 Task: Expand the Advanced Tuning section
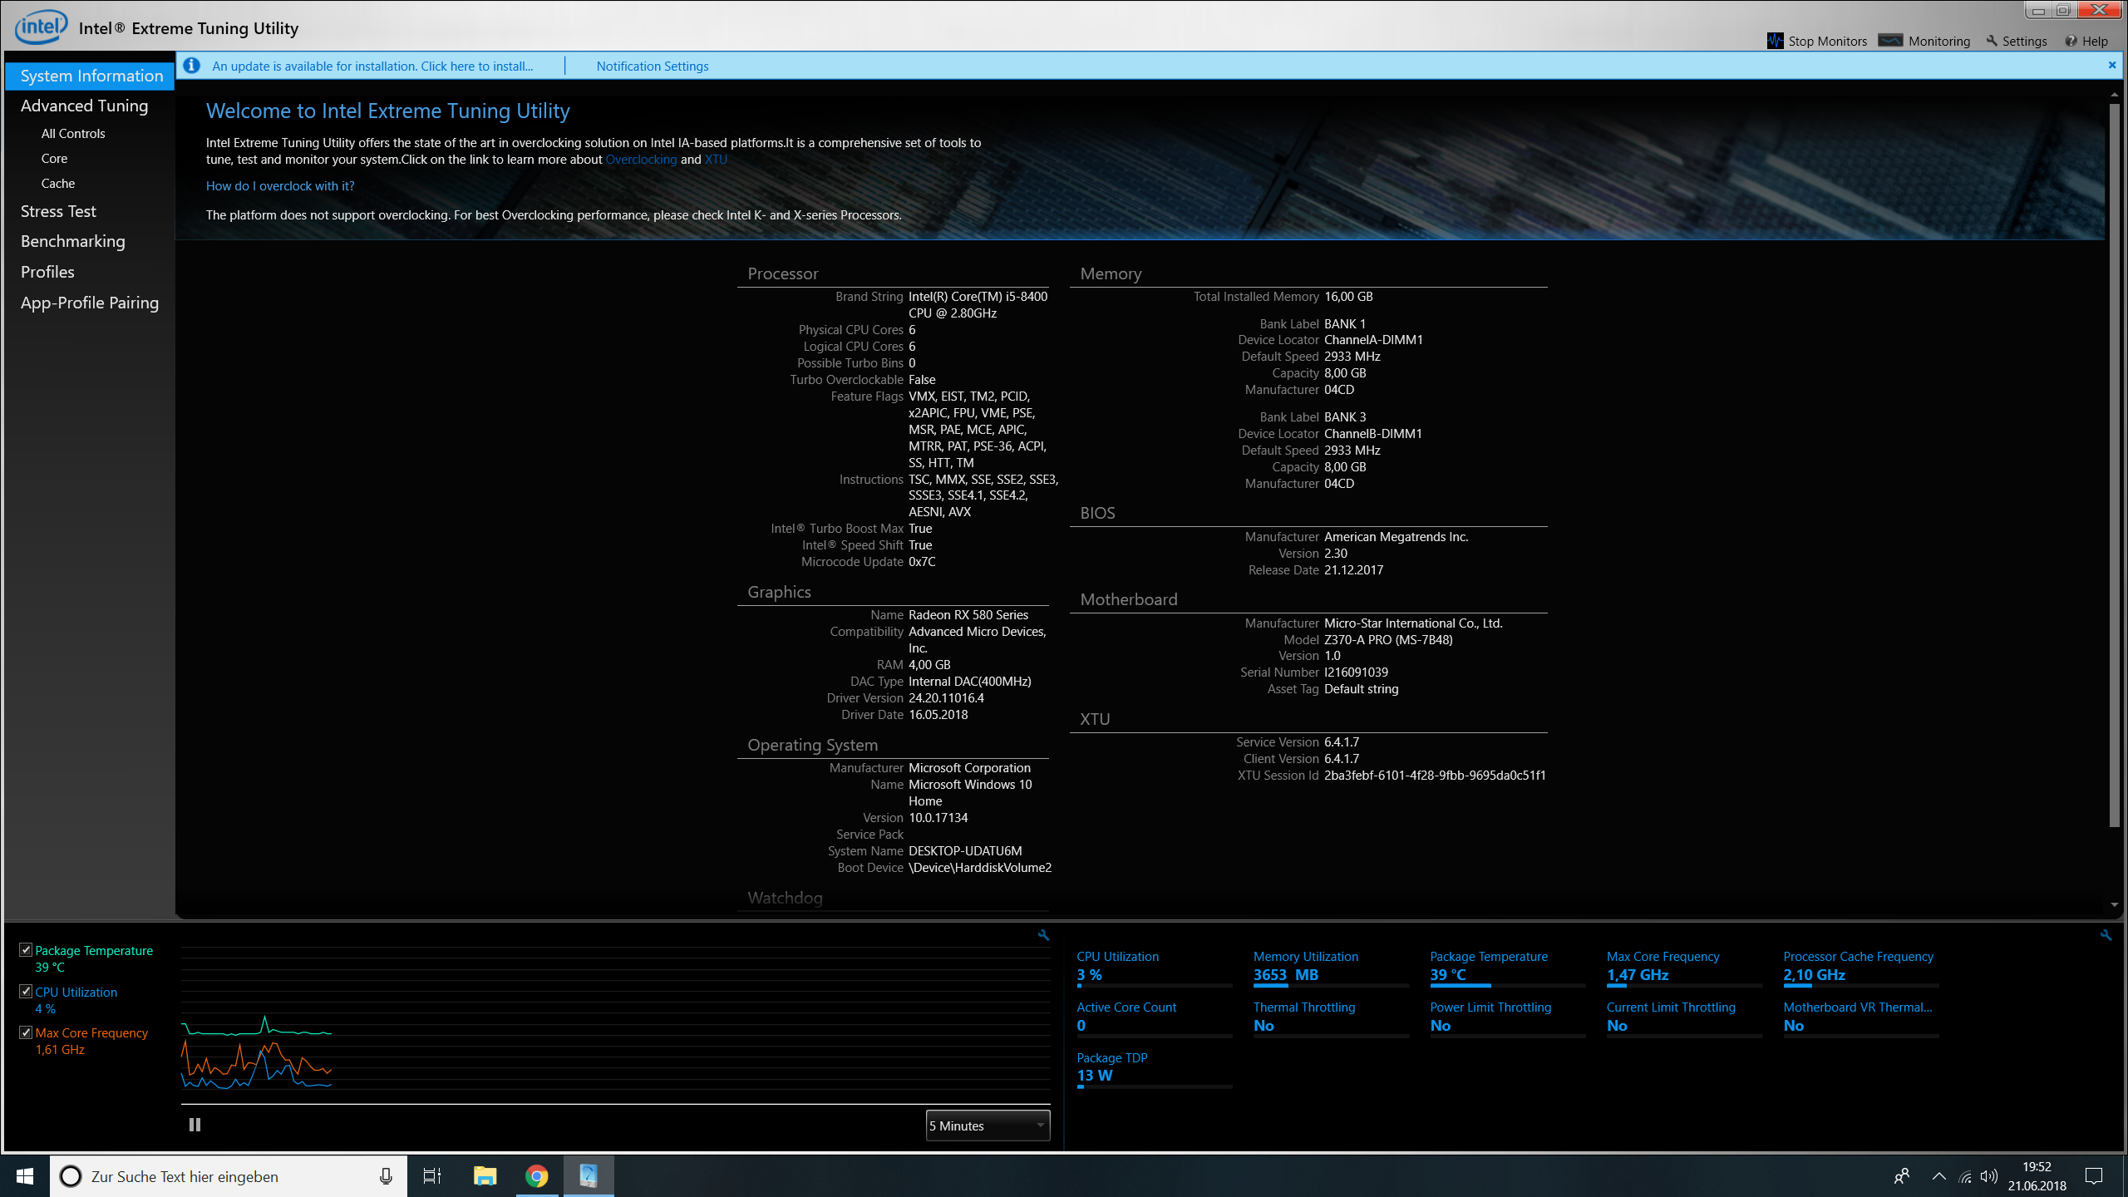pyautogui.click(x=84, y=106)
